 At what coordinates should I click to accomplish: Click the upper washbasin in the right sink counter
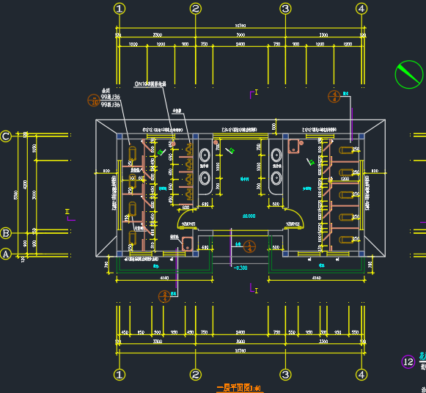[276, 155]
